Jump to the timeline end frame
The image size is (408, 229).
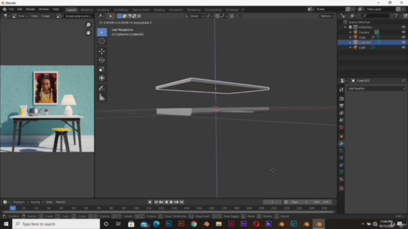click(182, 202)
